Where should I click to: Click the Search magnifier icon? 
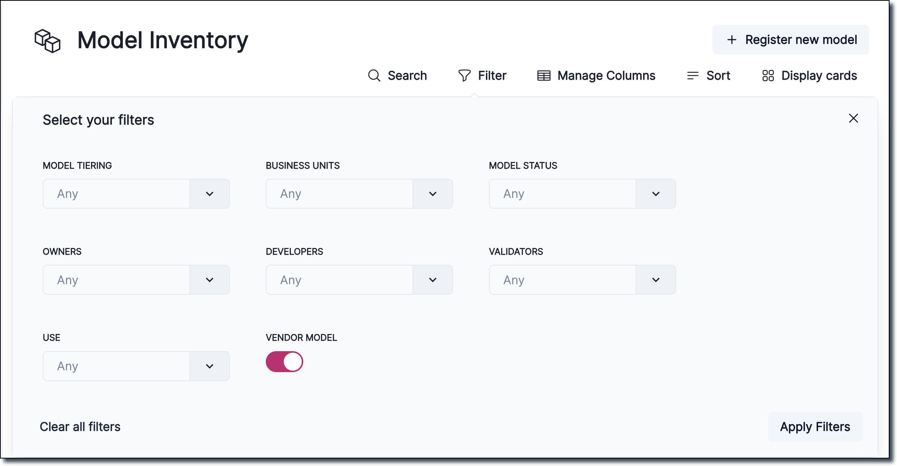tap(374, 76)
